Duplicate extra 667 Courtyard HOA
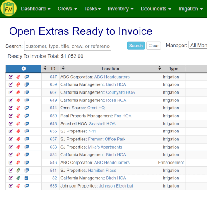Screen dimensions: 207x207 26,92
